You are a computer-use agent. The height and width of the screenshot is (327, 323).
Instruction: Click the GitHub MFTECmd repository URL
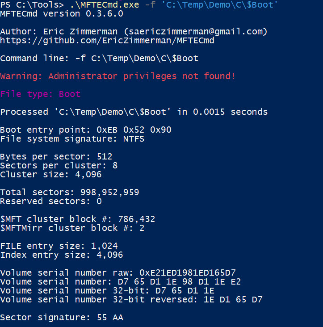107,41
